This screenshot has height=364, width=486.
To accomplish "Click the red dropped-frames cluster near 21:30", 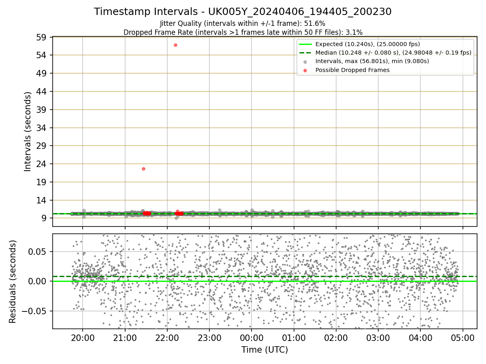I will coord(147,213).
